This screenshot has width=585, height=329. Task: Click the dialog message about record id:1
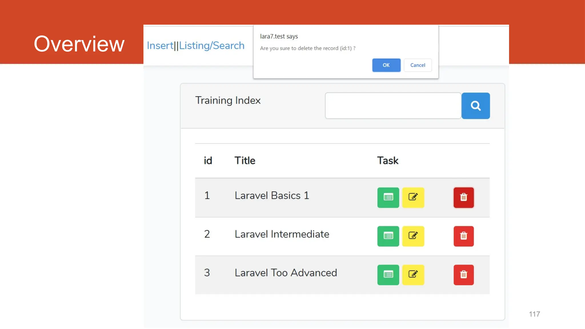point(308,48)
